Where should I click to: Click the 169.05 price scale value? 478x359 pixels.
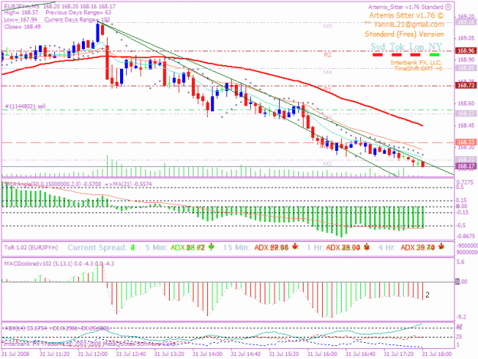(x=465, y=38)
